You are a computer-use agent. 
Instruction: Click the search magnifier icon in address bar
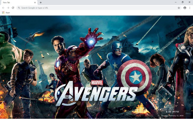(x=19, y=8)
